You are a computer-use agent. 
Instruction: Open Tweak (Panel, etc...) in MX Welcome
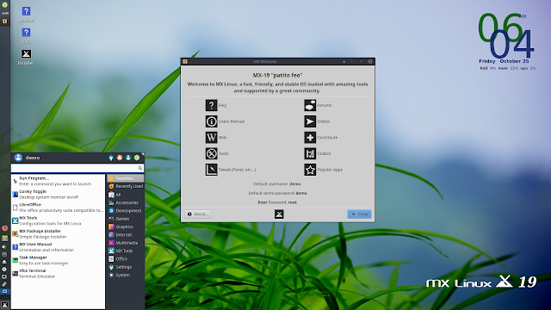(211, 170)
